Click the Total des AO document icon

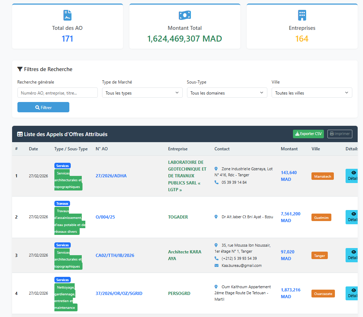tap(67, 15)
